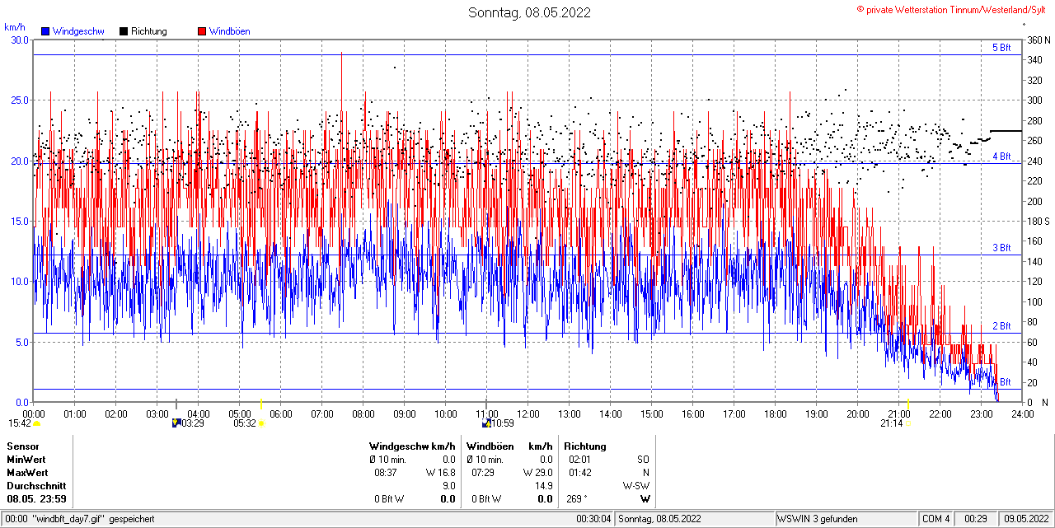Click the moonset icon beside 03:29
1055x528 pixels.
click(x=176, y=423)
